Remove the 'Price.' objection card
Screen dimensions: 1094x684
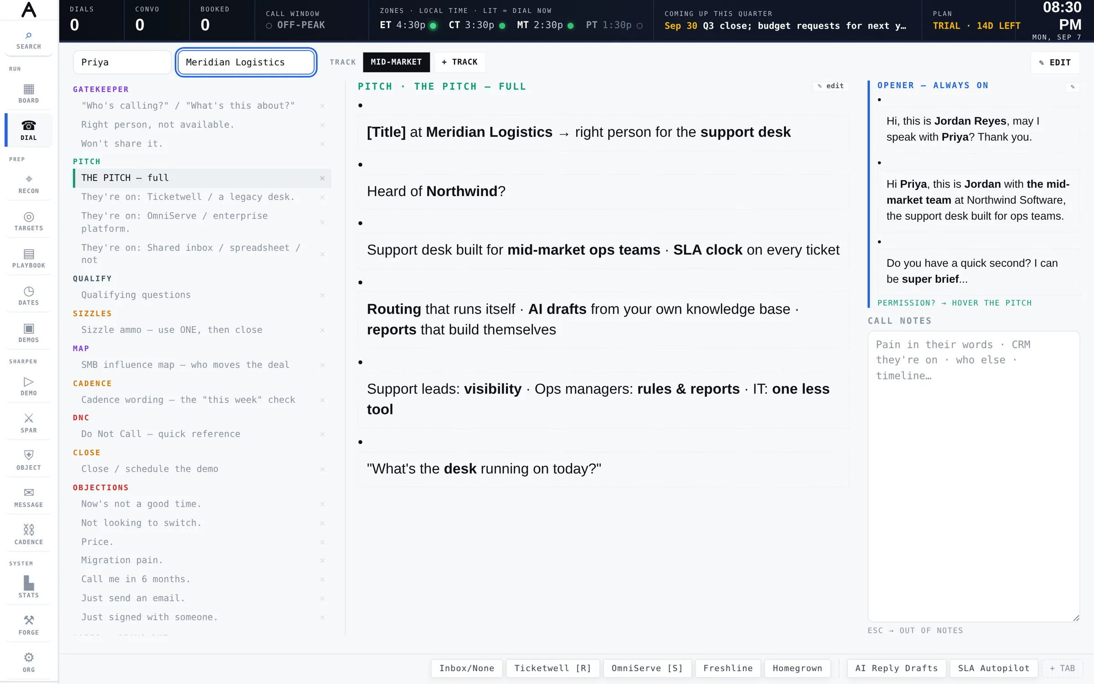tap(322, 542)
